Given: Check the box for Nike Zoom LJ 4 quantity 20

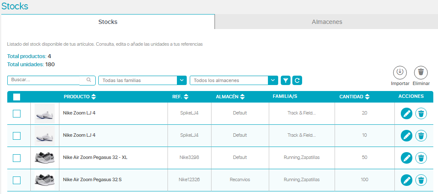Looking at the screenshot, I should coord(17,114).
